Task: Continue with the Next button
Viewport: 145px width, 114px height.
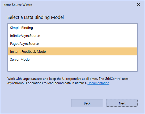Action: [122, 103]
